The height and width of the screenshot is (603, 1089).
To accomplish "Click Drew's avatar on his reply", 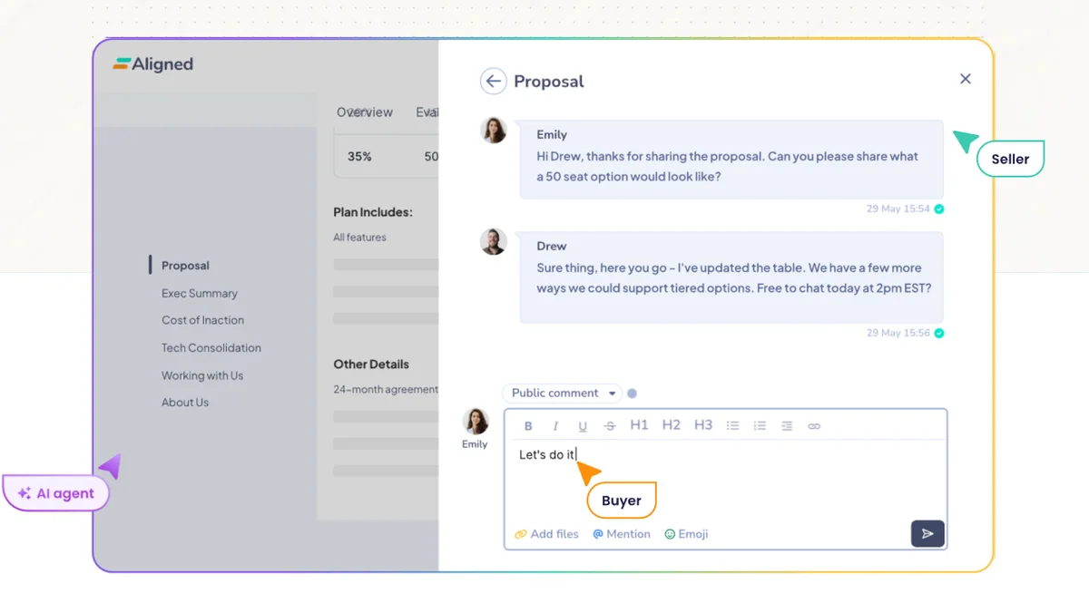I will tap(494, 241).
